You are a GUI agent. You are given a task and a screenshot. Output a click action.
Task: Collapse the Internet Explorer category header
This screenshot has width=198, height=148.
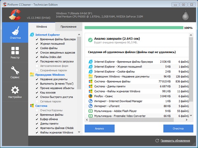(x=47, y=35)
